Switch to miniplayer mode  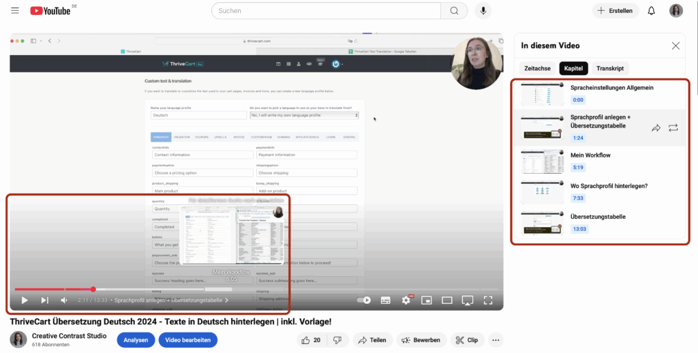click(427, 301)
